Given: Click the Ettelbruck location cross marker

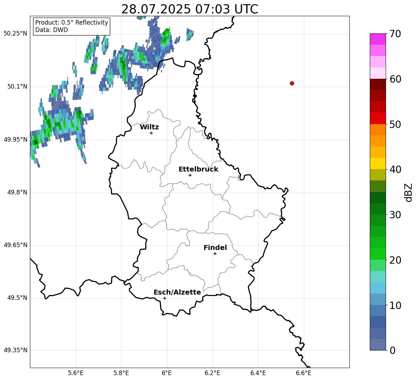Looking at the screenshot, I should [190, 175].
